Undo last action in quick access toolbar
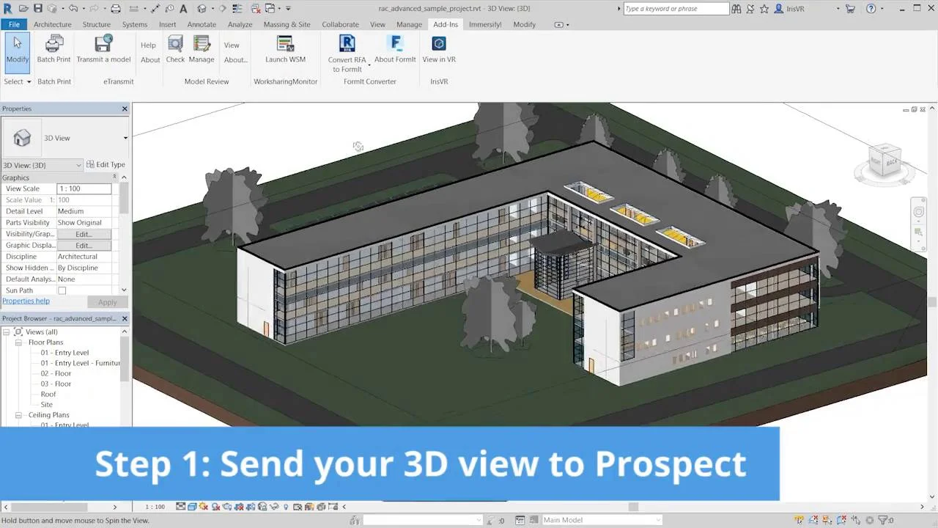The width and height of the screenshot is (938, 528). click(73, 9)
